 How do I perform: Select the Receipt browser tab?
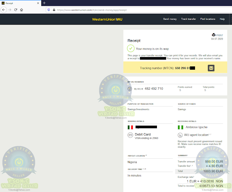point(21,3)
